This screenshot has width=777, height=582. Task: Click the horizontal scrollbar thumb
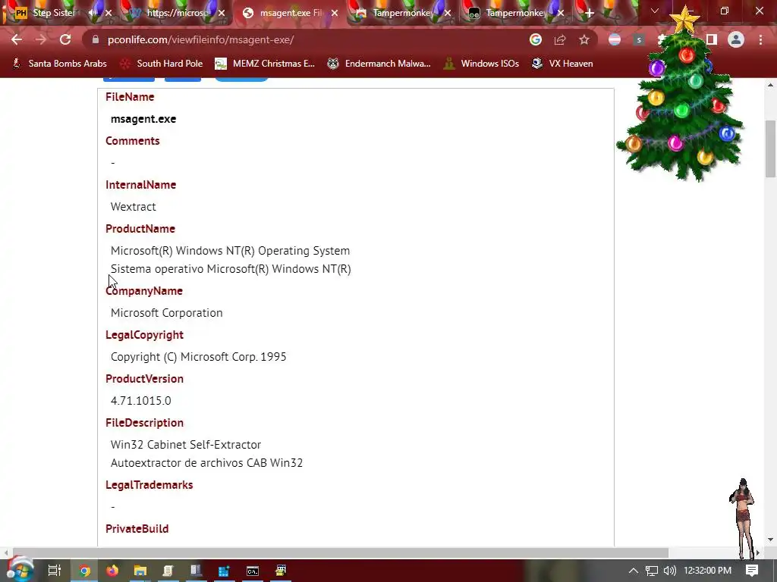pos(341,552)
